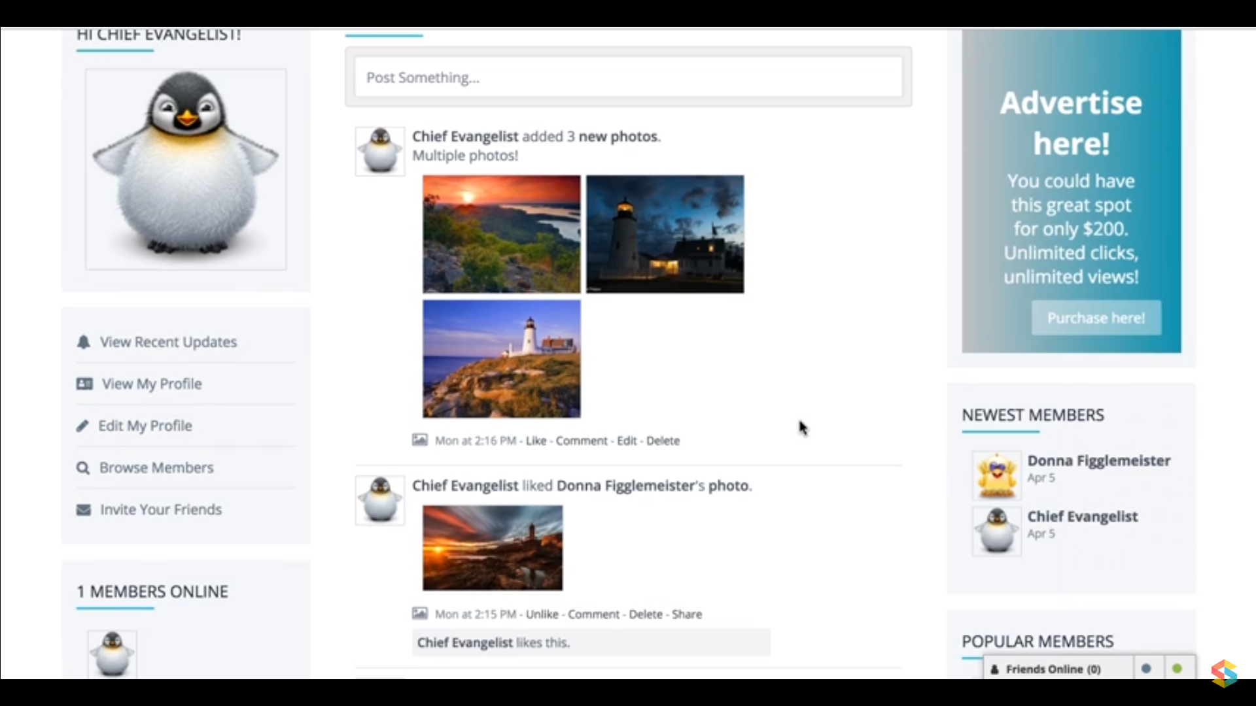
Task: Click the envelope icon beside Invite Your Friends
Action: point(84,510)
